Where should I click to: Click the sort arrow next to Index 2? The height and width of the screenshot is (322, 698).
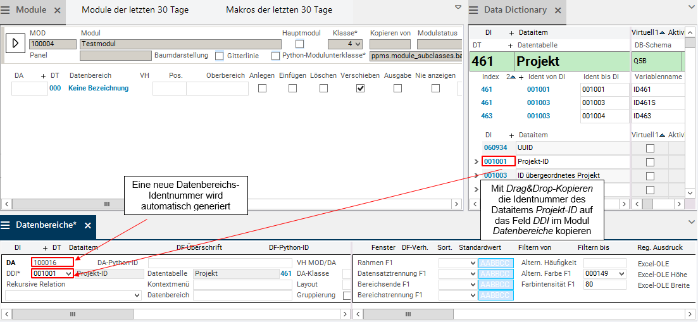click(513, 77)
